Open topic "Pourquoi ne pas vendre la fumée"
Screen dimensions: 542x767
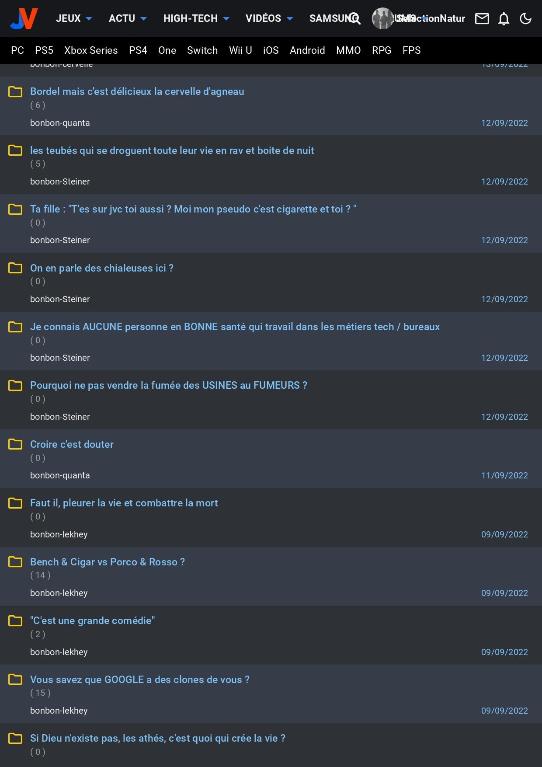[x=168, y=385]
